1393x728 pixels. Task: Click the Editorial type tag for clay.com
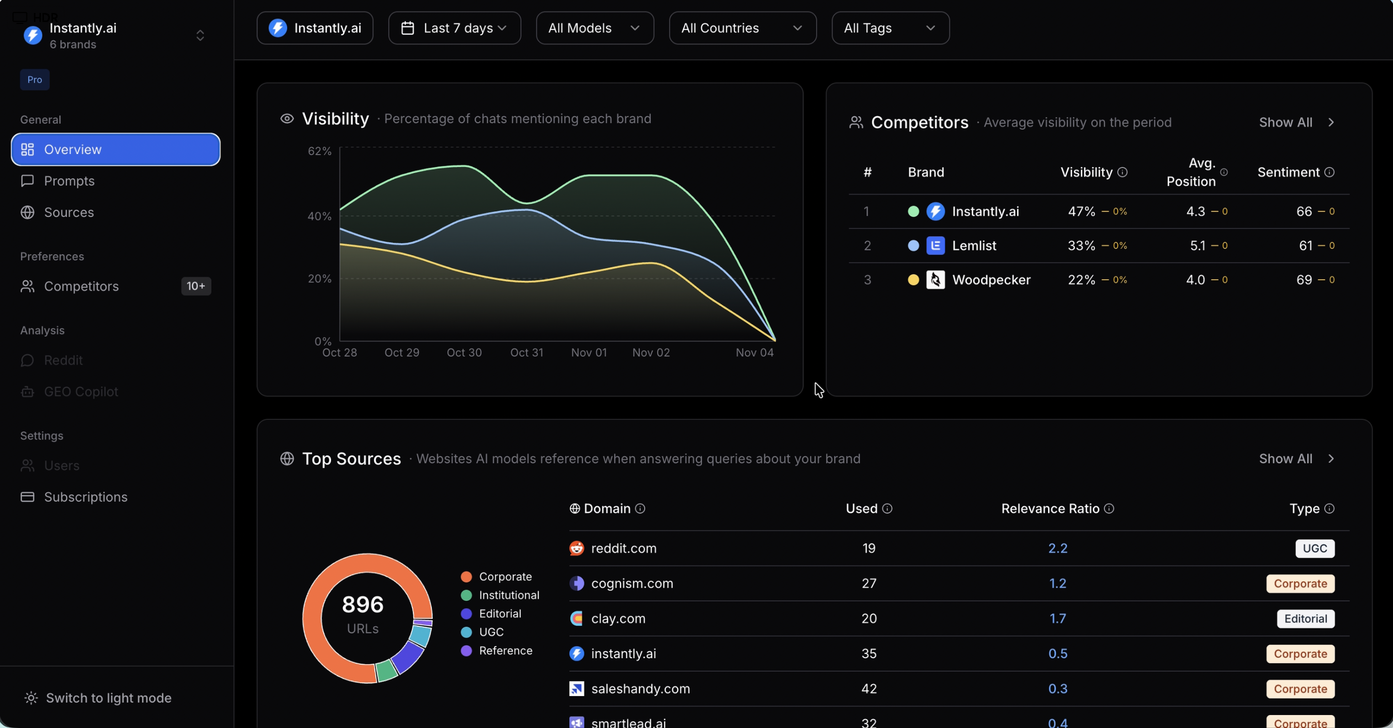(1306, 619)
